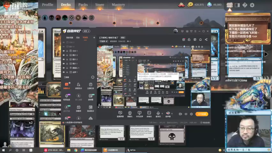272x153 pixels.
Task: Click 修改 button beside stream title
Action: [123, 38]
